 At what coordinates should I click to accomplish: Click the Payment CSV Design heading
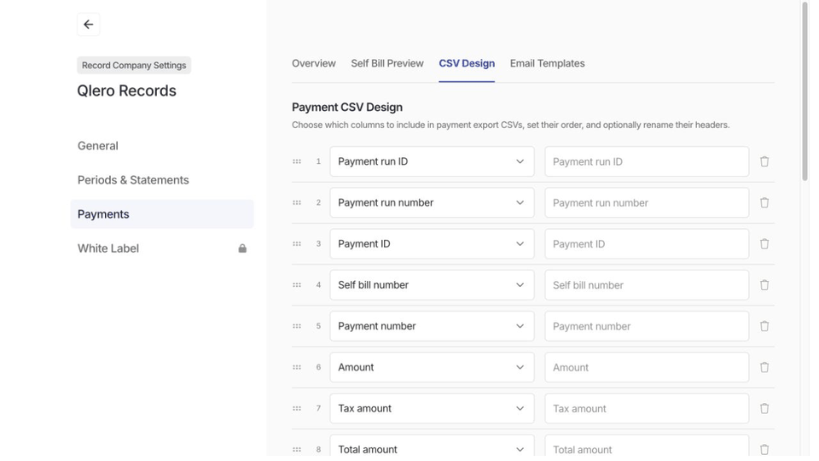pyautogui.click(x=347, y=108)
